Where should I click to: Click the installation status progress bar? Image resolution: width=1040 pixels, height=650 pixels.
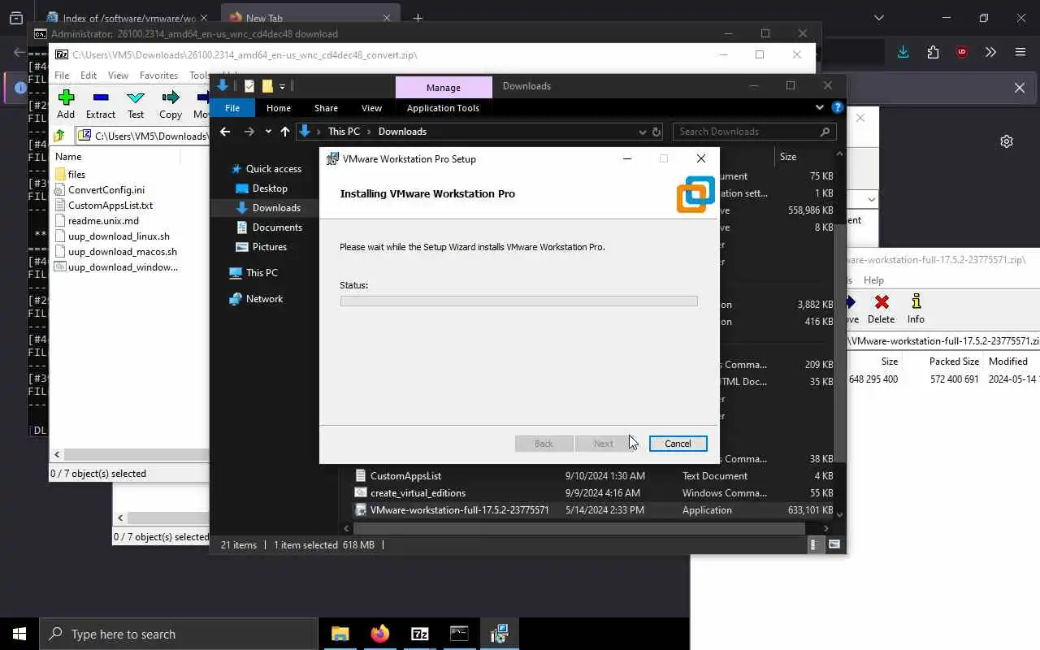[x=518, y=301]
